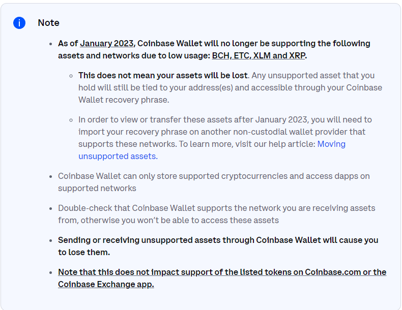The height and width of the screenshot is (310, 402).
Task: Click the bold 'This does not mean your assets will be lost' text
Action: tap(163, 76)
